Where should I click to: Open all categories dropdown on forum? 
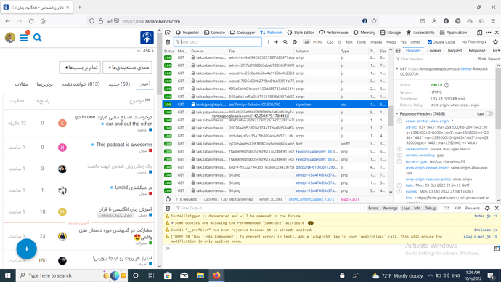pos(128,68)
